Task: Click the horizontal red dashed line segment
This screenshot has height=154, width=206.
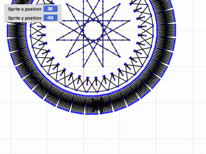Action: point(90,85)
